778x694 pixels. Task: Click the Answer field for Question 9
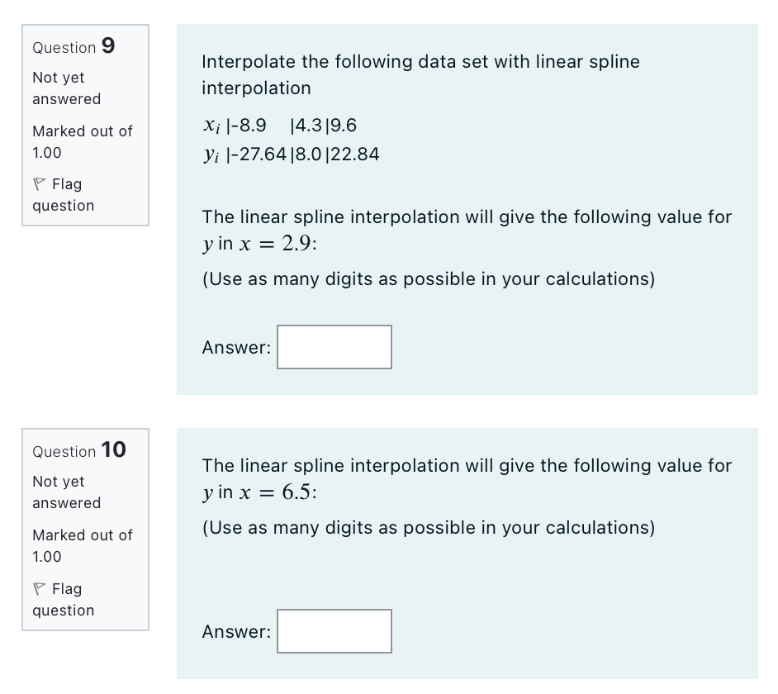[x=334, y=347]
